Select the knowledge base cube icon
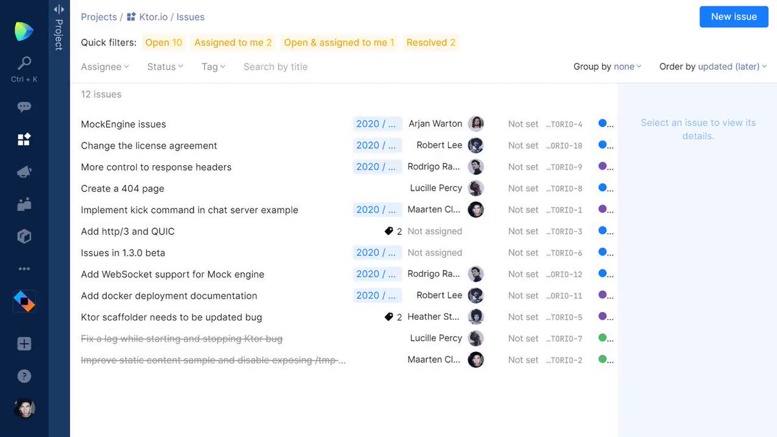 coord(24,236)
